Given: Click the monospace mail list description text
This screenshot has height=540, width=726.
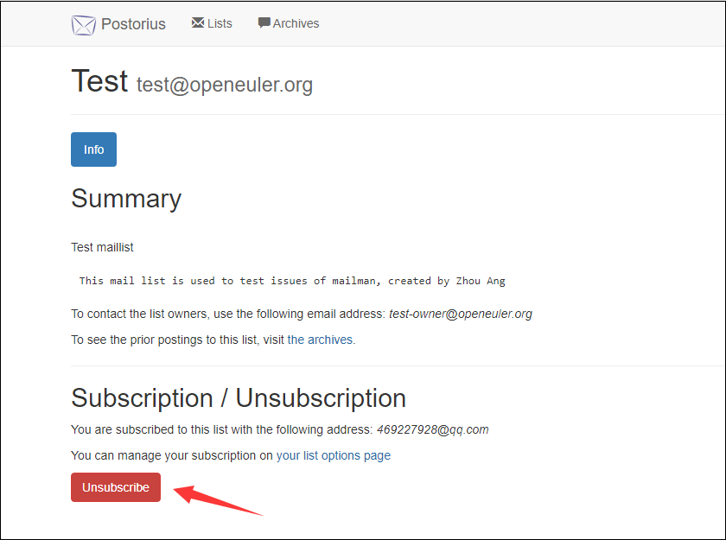Looking at the screenshot, I should click(292, 281).
